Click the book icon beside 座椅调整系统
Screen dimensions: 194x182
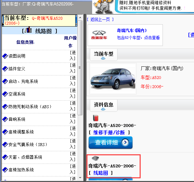pyautogui.click(x=5, y=132)
